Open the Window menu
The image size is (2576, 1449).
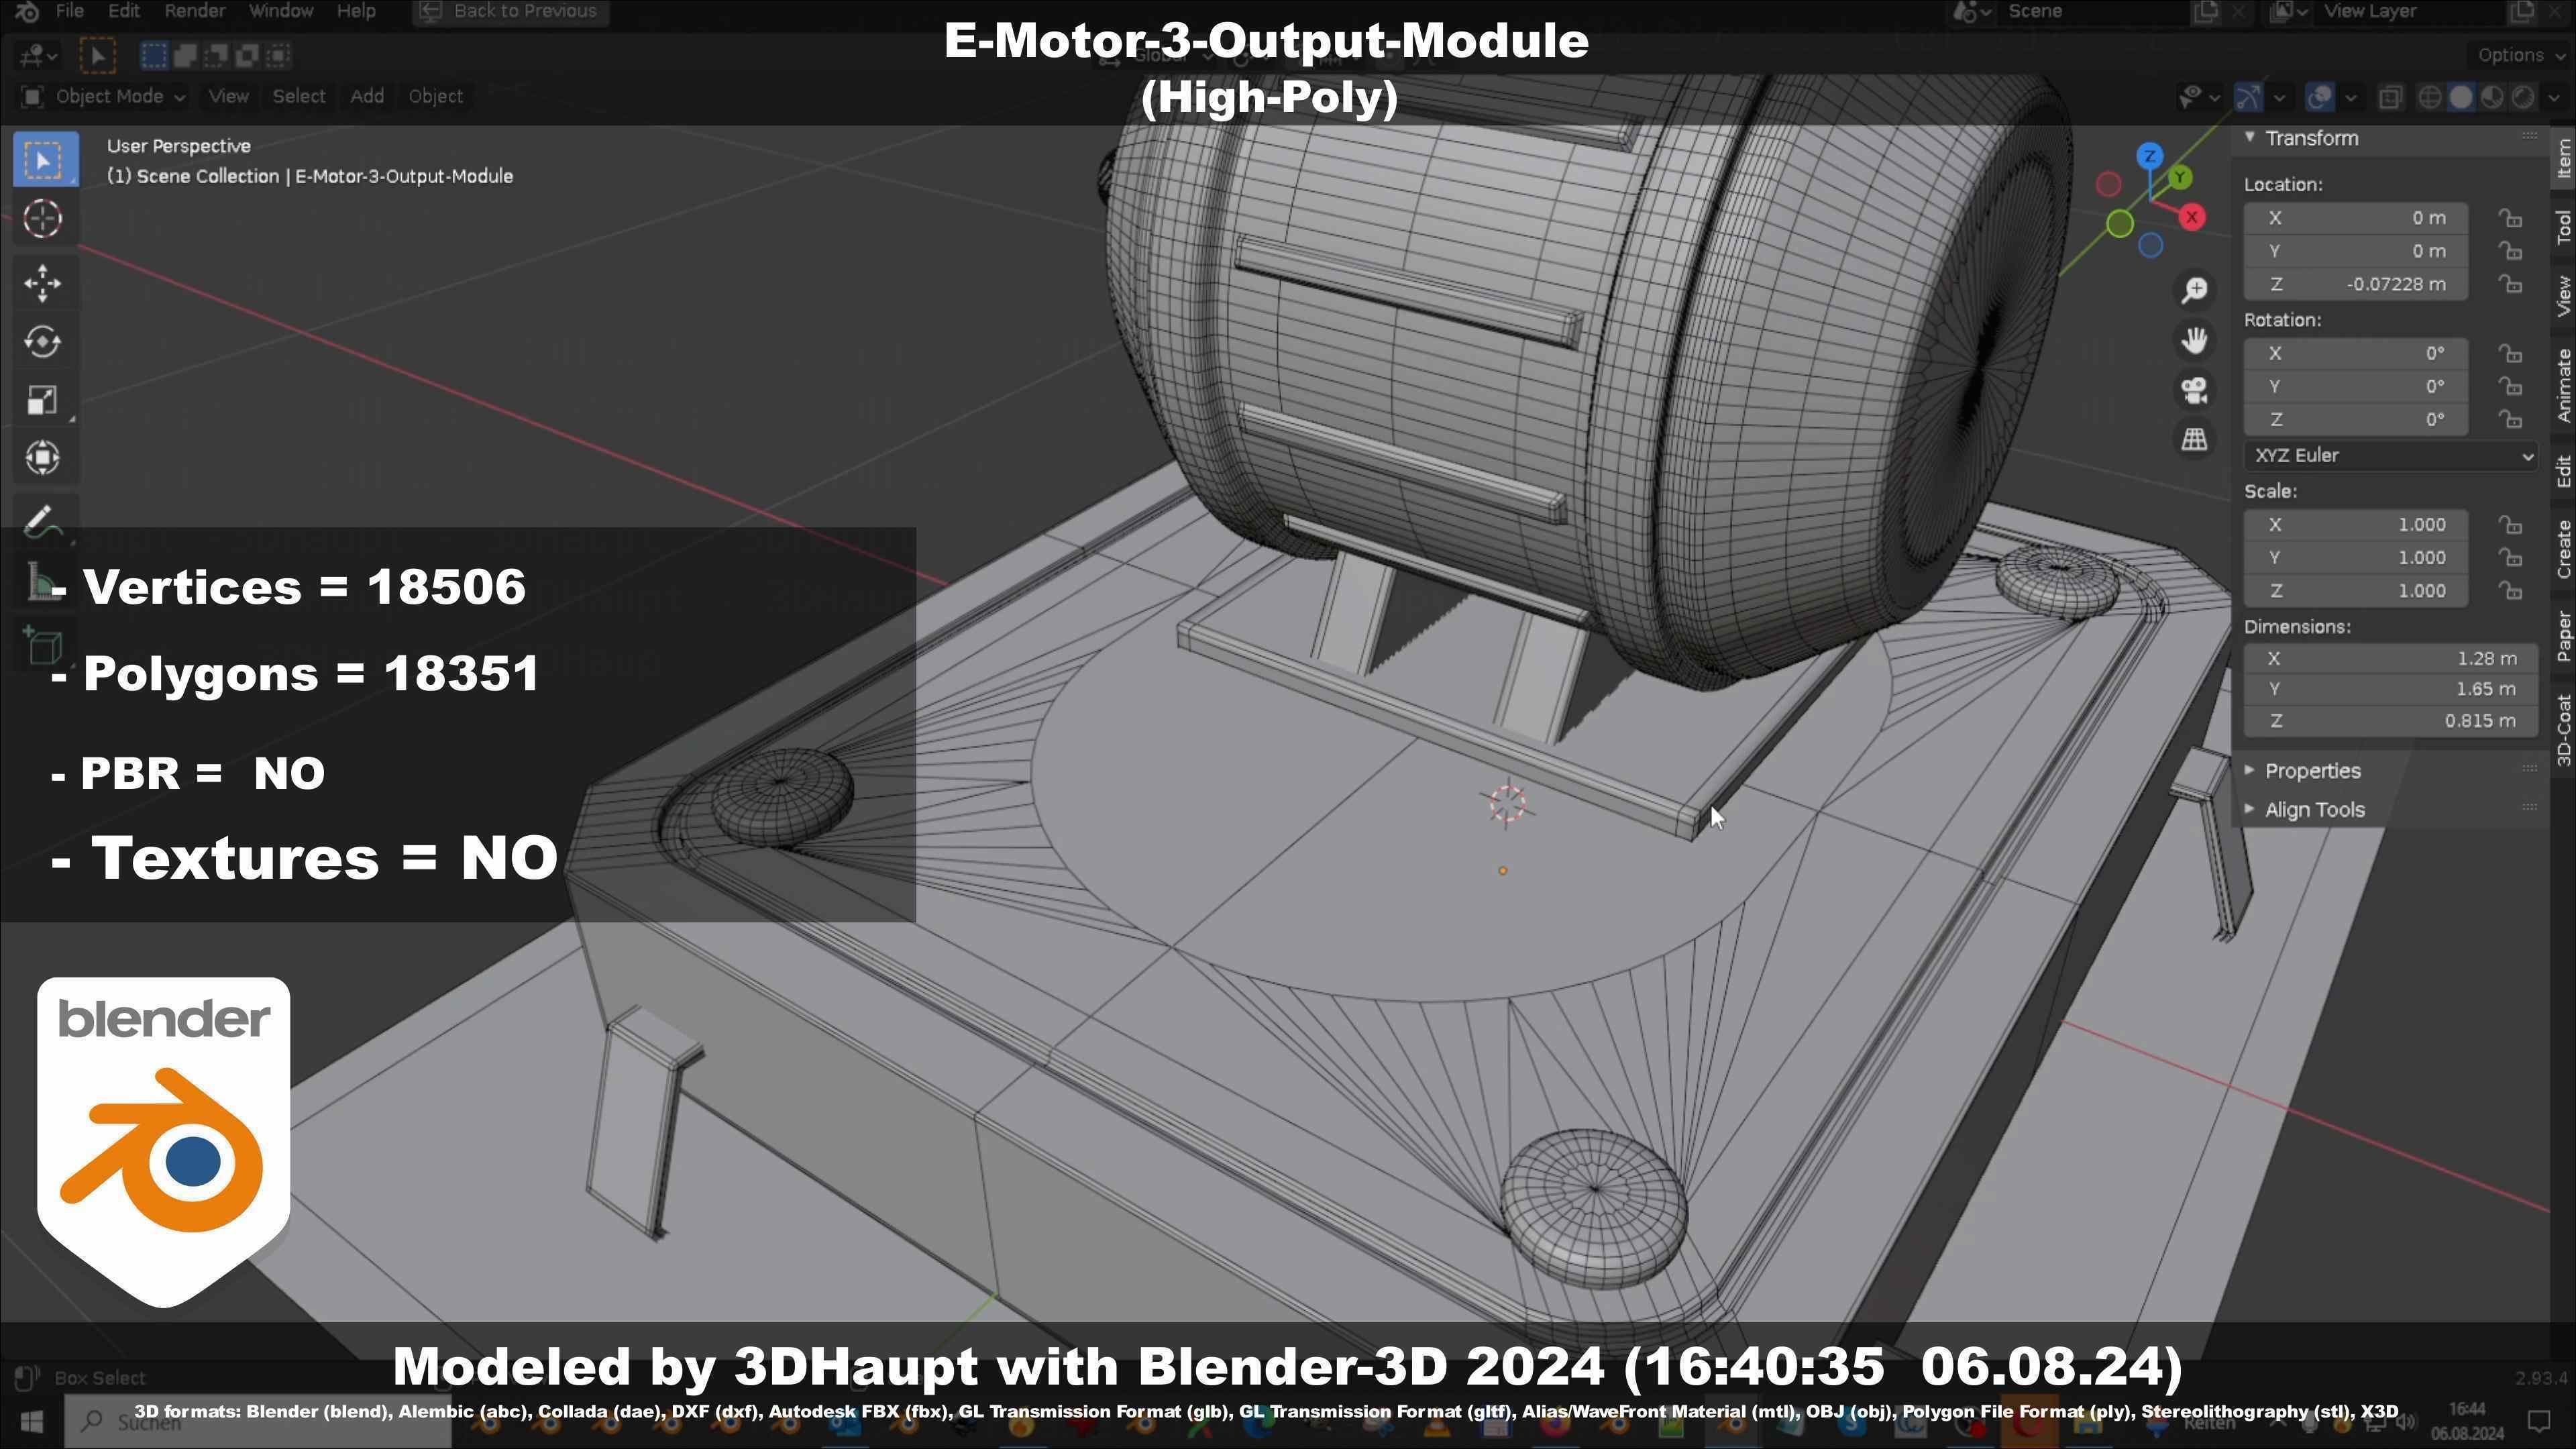pyautogui.click(x=281, y=11)
